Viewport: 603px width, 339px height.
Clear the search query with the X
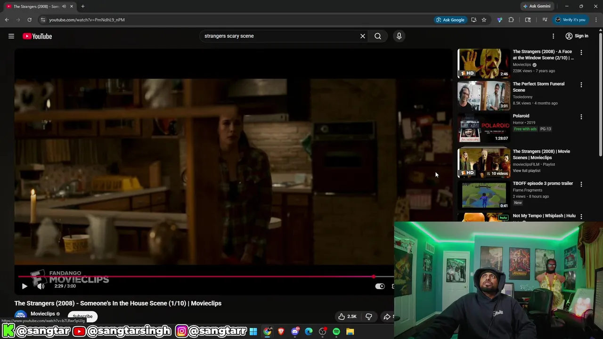tap(363, 36)
